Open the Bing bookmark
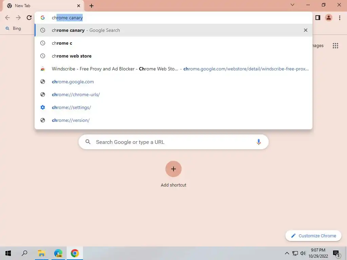This screenshot has width=347, height=260. coord(14,28)
